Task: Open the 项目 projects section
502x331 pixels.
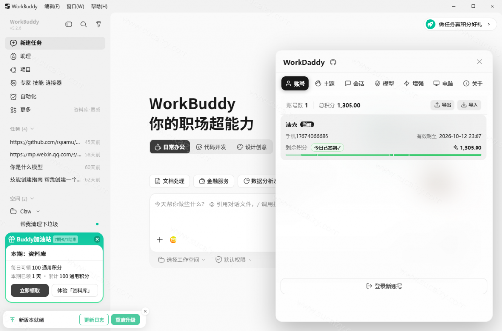Action: click(x=55, y=70)
